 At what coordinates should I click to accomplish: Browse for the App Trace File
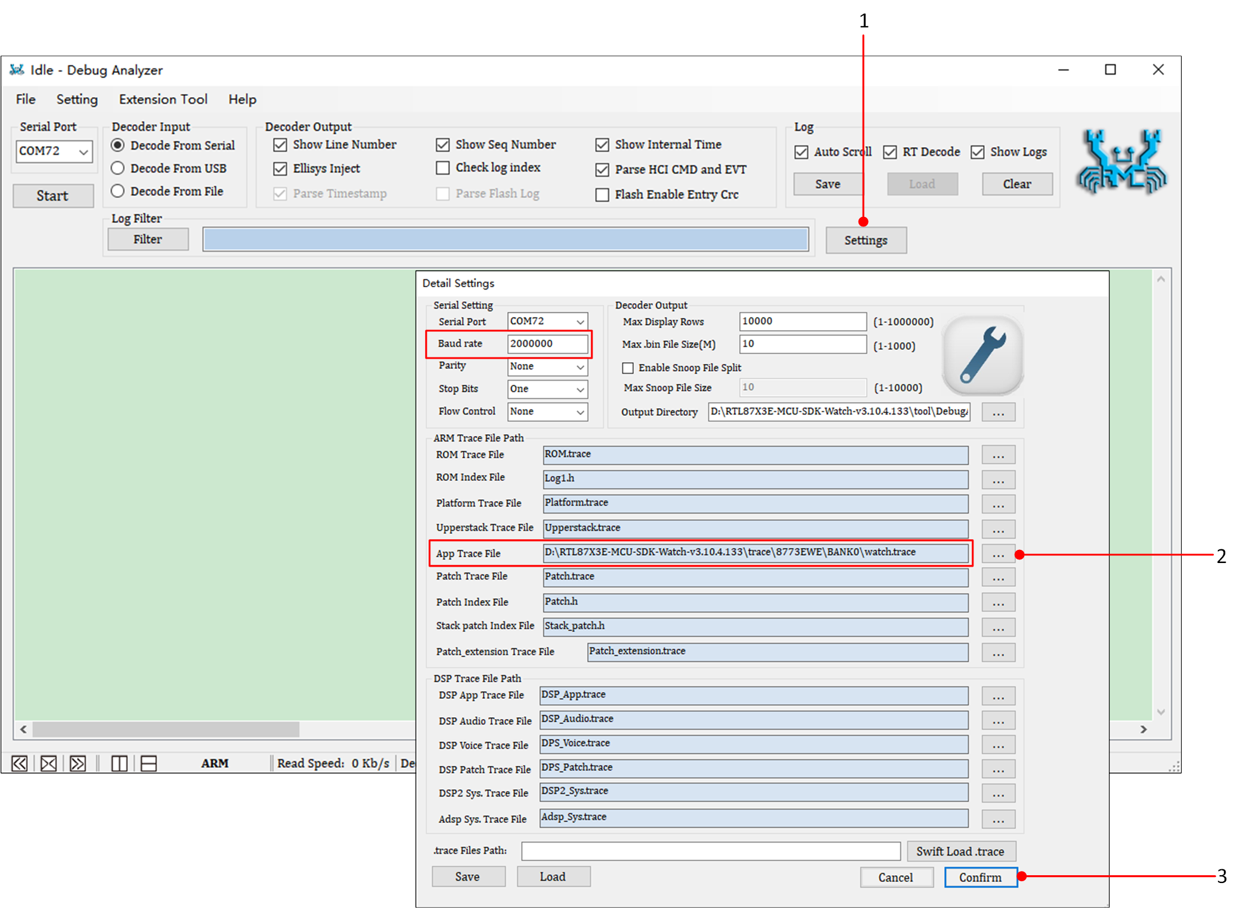tap(998, 554)
